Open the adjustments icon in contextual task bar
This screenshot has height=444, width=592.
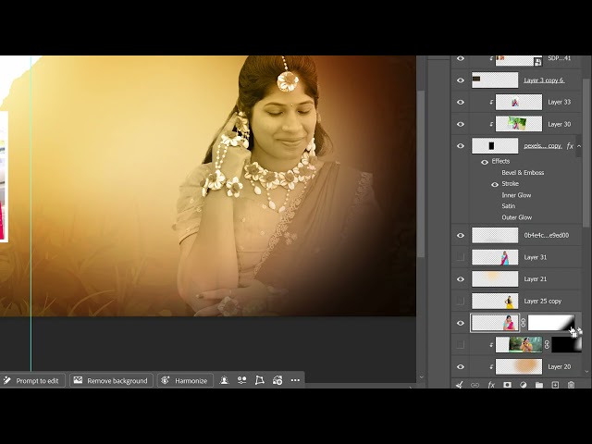point(241,380)
